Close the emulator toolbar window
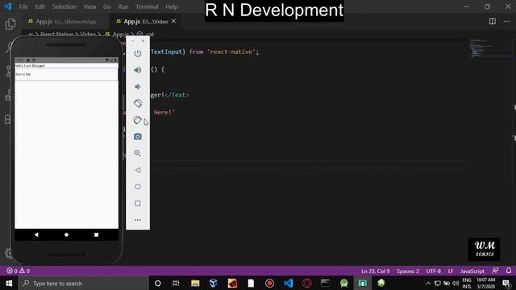Viewport: 516px width, 290px height. tap(144, 41)
